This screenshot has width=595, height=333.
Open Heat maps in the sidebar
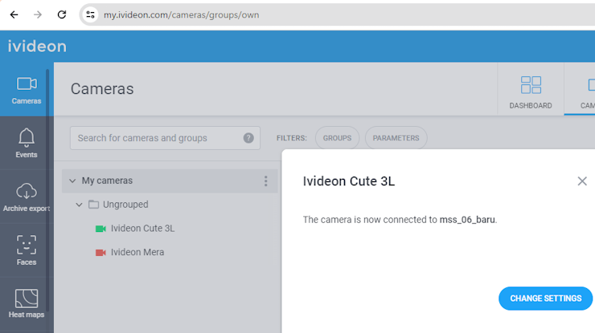27,303
